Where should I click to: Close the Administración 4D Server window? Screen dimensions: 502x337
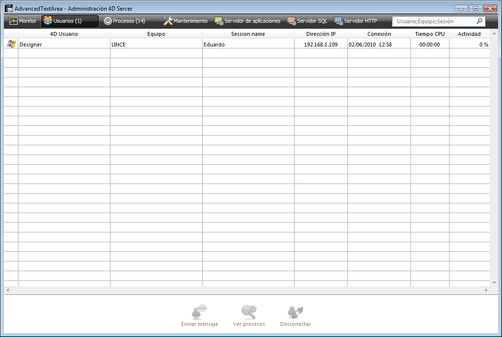490,9
